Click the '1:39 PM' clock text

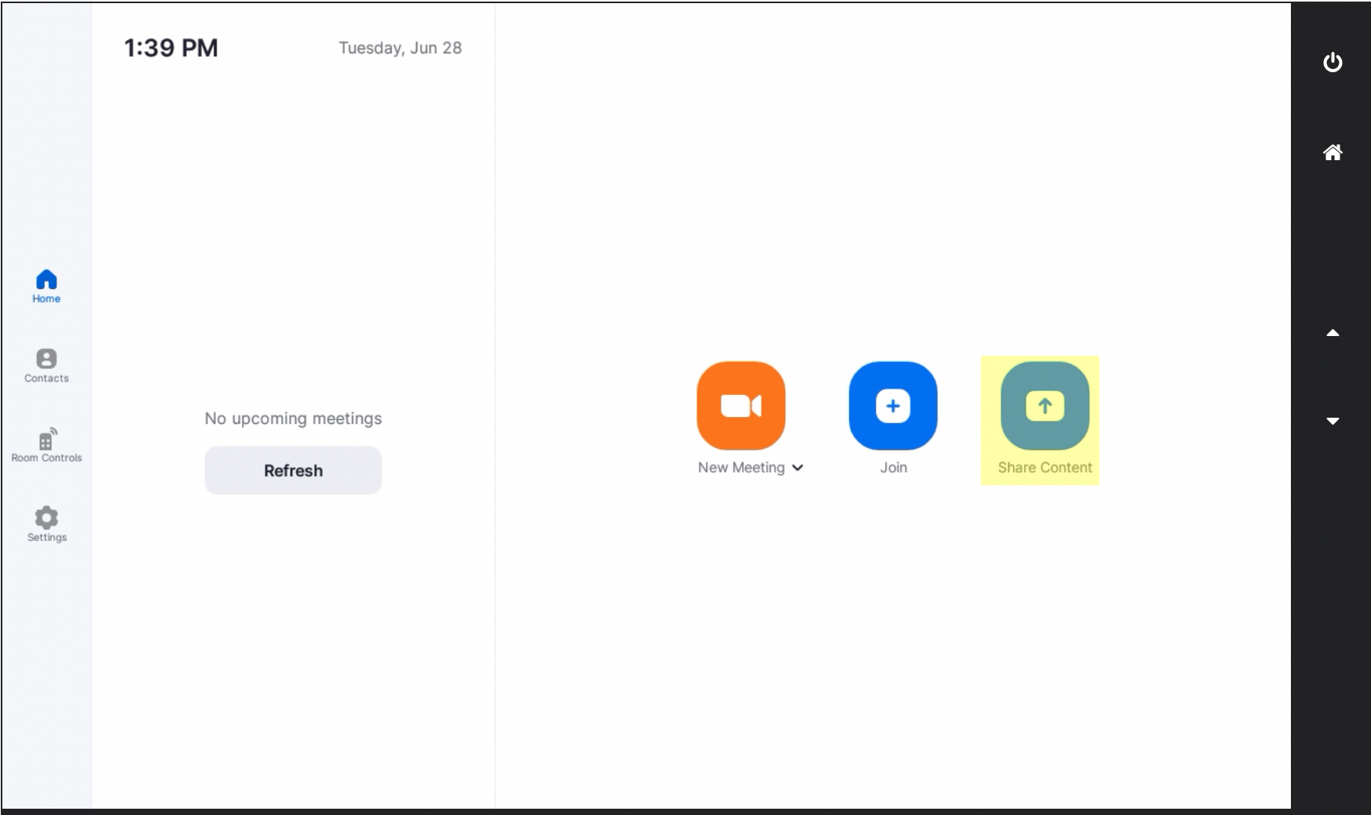coord(171,48)
